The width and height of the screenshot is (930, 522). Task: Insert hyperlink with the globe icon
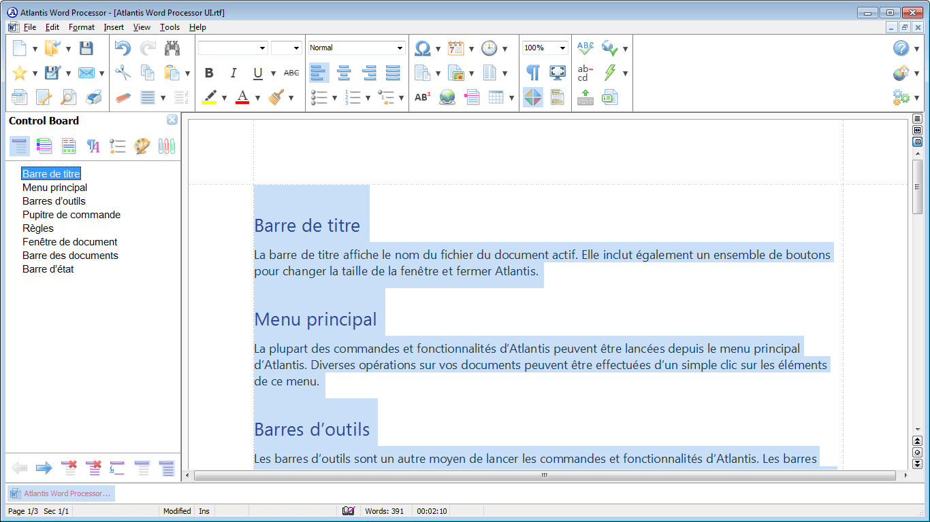coord(447,97)
